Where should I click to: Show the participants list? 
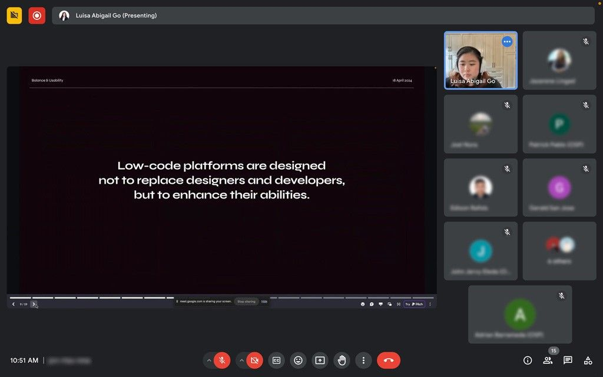point(548,360)
